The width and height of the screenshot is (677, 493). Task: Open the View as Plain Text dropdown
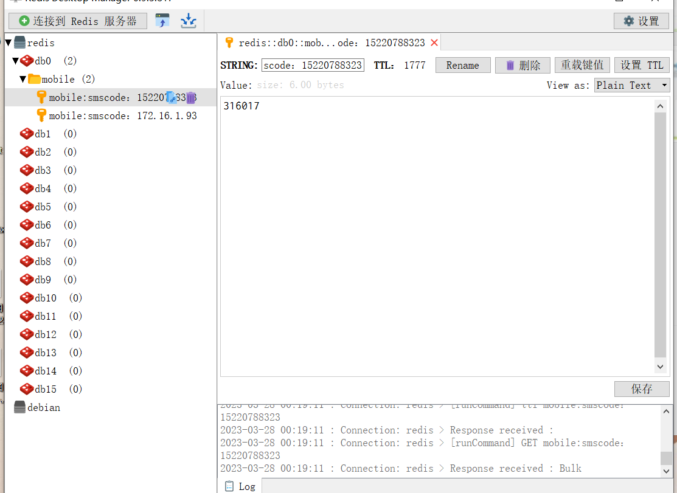(631, 85)
